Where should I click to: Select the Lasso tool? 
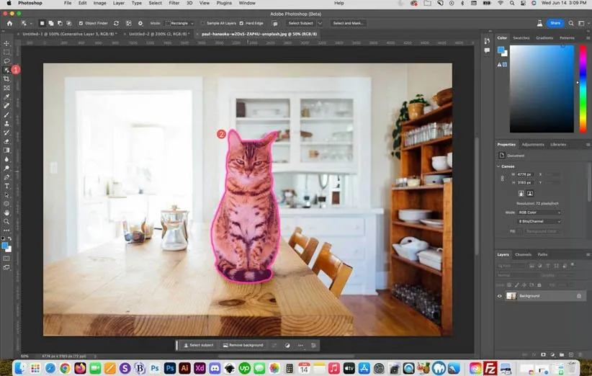(6, 61)
